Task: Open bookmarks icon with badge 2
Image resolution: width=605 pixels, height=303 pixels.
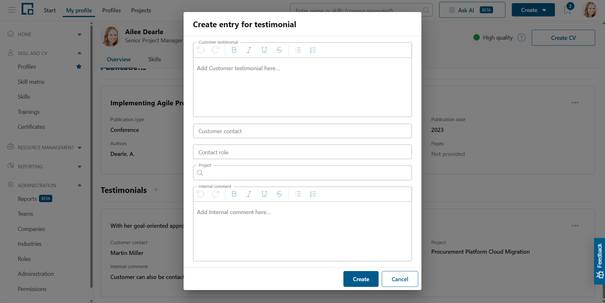Action: tap(568, 10)
